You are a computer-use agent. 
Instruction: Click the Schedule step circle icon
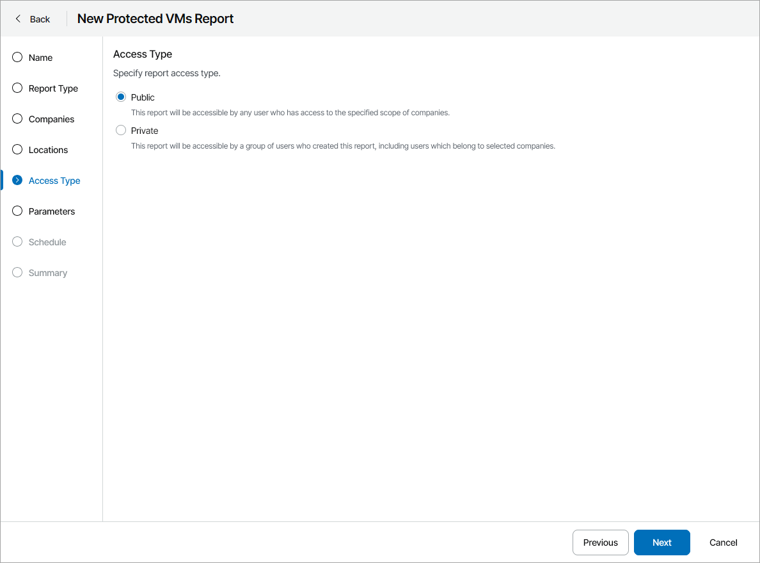click(x=17, y=242)
